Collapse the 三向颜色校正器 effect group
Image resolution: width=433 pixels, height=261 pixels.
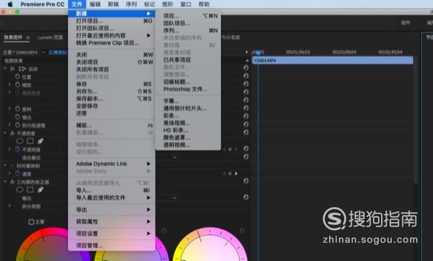(x=5, y=182)
